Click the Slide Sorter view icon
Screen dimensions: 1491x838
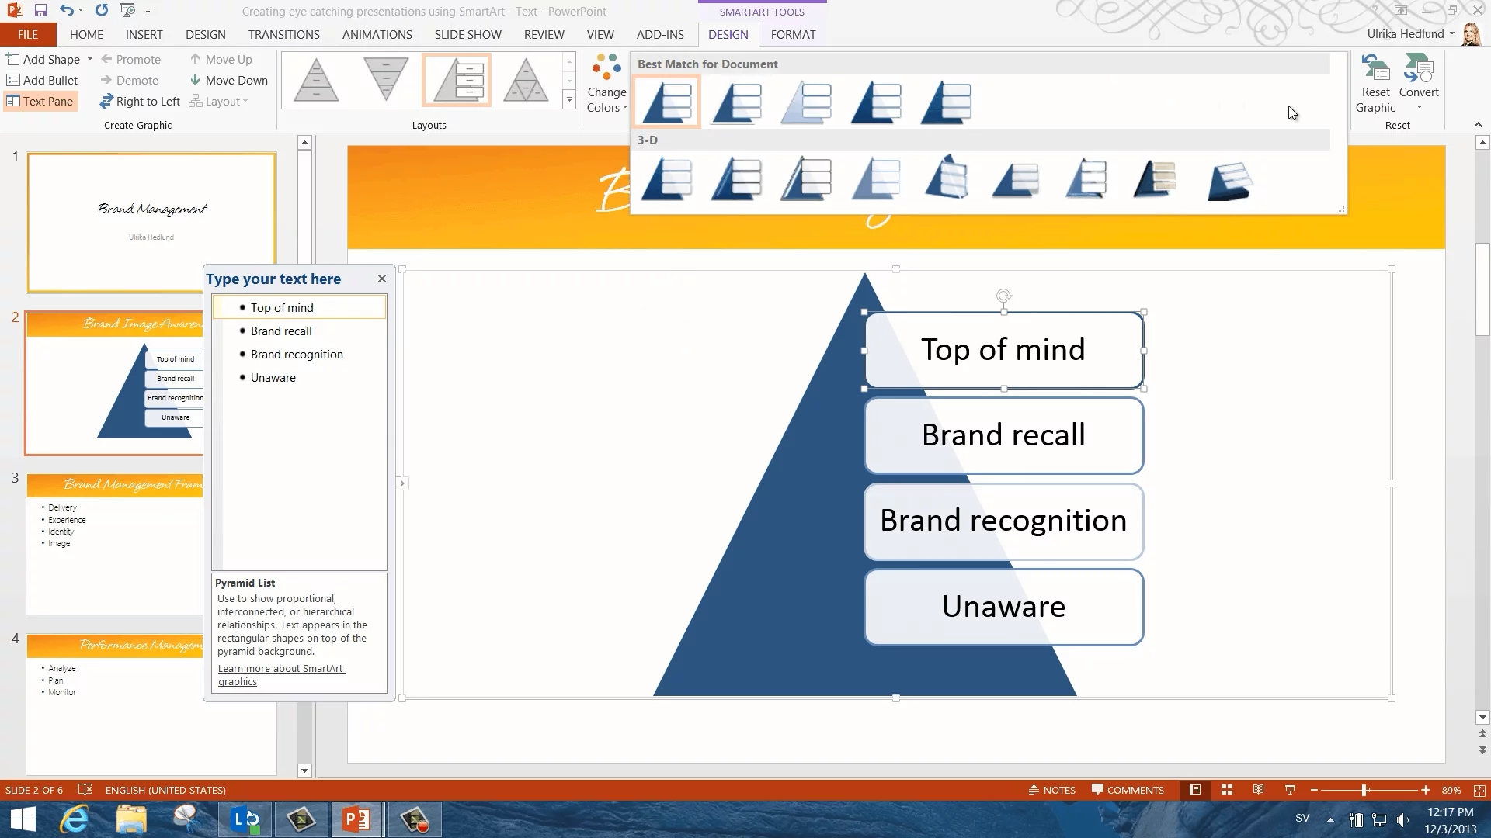click(x=1227, y=790)
